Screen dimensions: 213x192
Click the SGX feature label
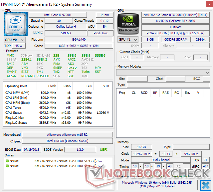click(x=71, y=76)
